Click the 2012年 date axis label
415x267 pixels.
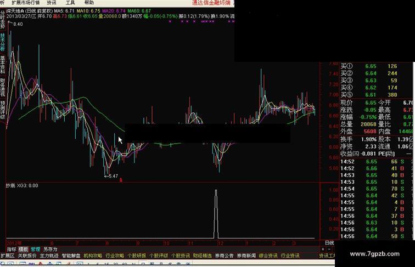pos(14,243)
